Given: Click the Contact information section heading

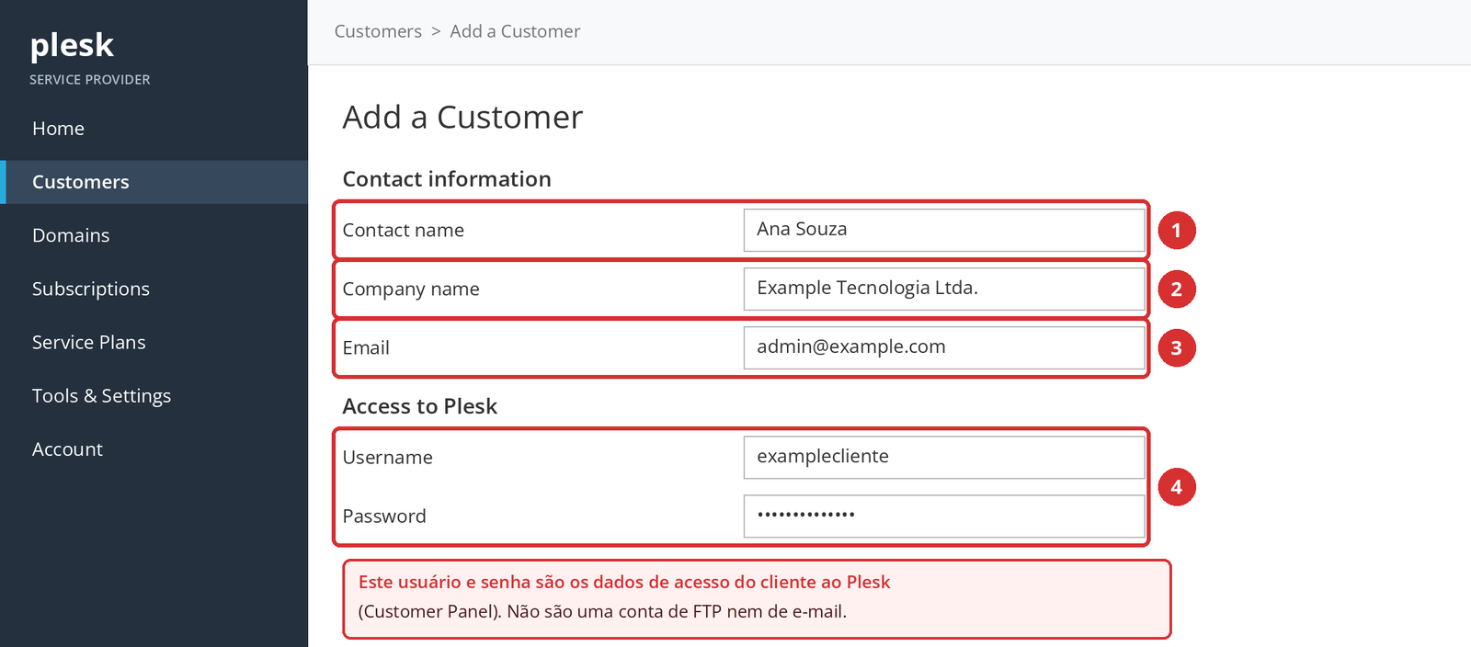Looking at the screenshot, I should pos(447,179).
